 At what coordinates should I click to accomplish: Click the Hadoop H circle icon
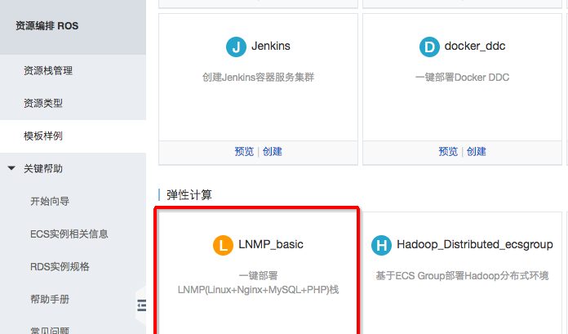pyautogui.click(x=381, y=246)
